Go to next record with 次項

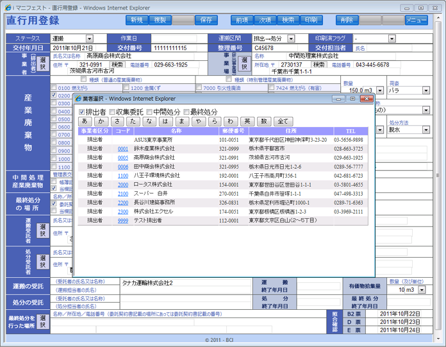pyautogui.click(x=265, y=21)
